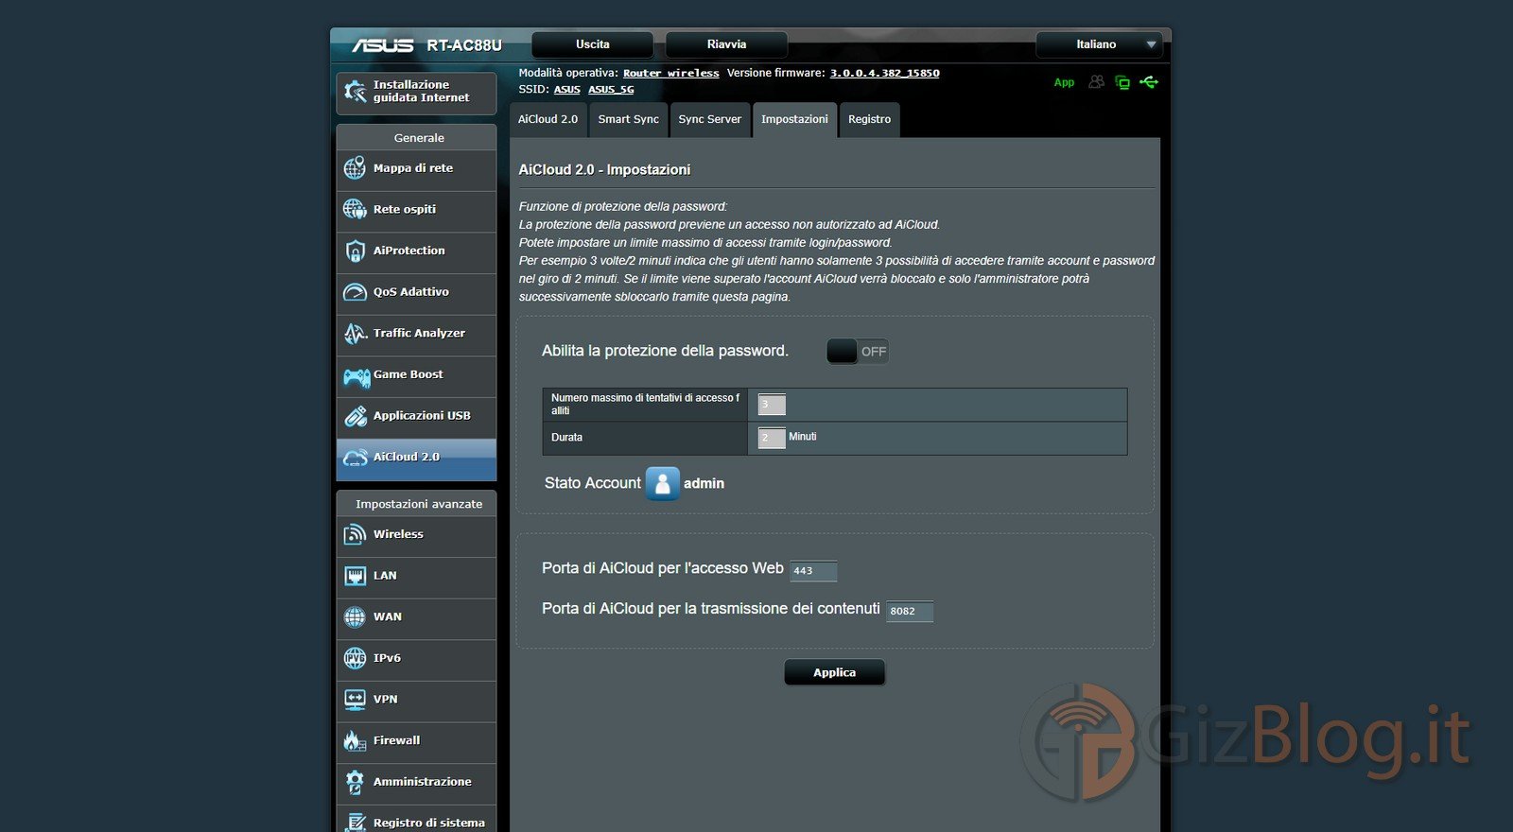
Task: Click the client users status icon
Action: click(x=1096, y=82)
